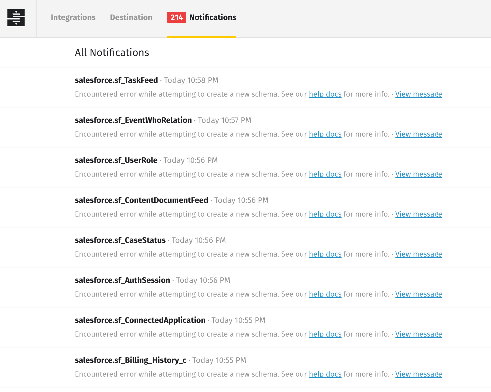
Task: Click the salesforce.sf_ContentDocumentFeed notification title
Action: pos(141,200)
